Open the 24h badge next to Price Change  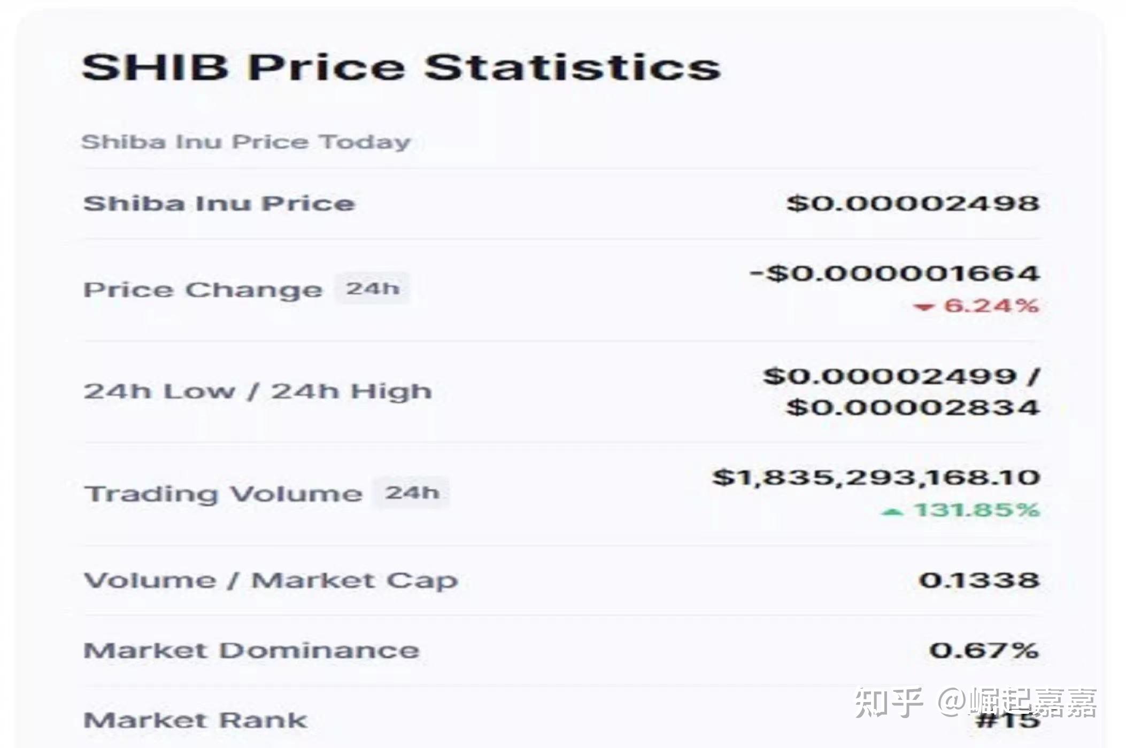pyautogui.click(x=373, y=289)
